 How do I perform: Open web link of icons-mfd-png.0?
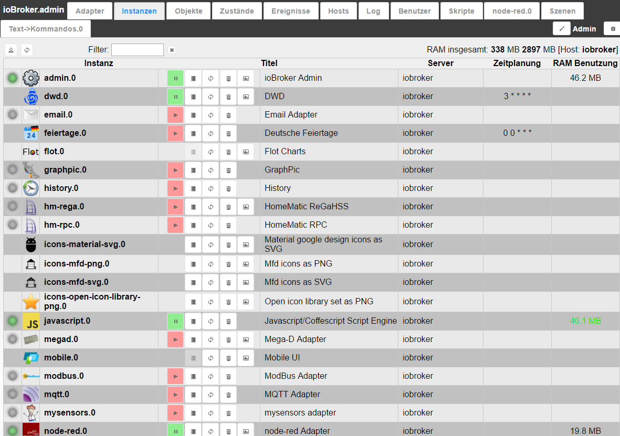click(246, 264)
